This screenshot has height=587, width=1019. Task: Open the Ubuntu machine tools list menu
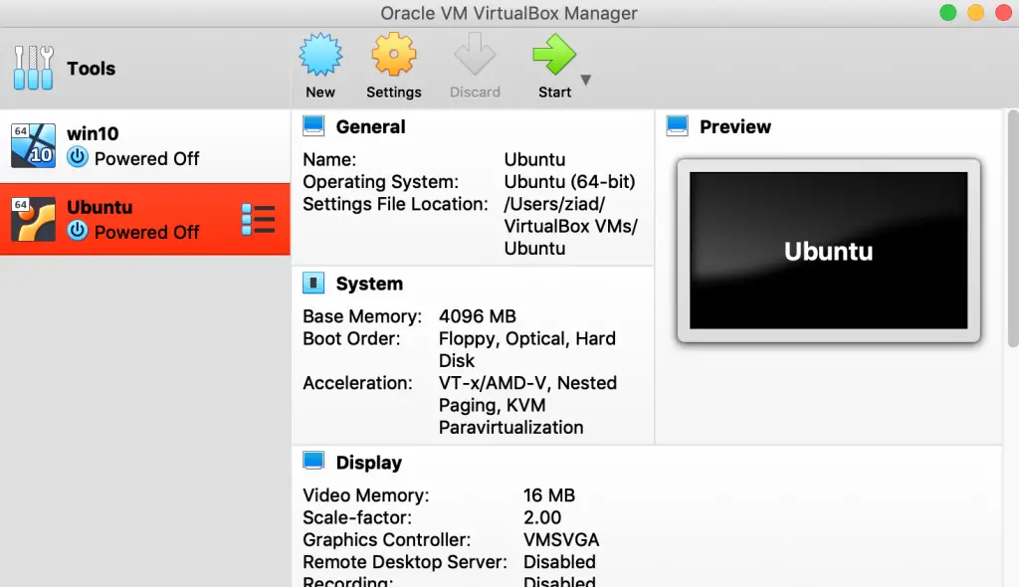coord(258,219)
